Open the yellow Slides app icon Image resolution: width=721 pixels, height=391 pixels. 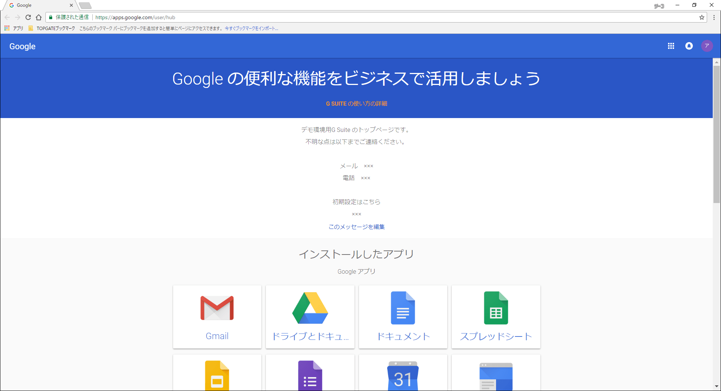pyautogui.click(x=217, y=376)
